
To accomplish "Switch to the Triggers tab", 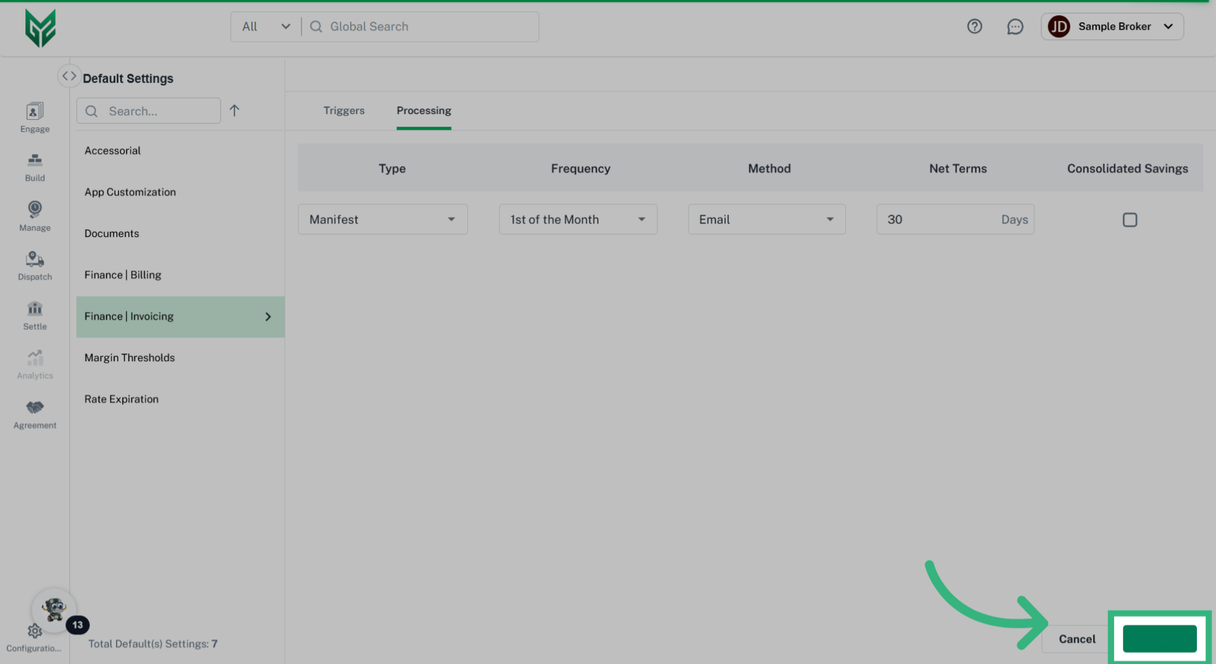I will coord(344,110).
